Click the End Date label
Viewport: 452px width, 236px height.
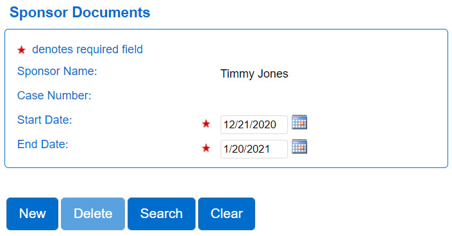pyautogui.click(x=43, y=144)
